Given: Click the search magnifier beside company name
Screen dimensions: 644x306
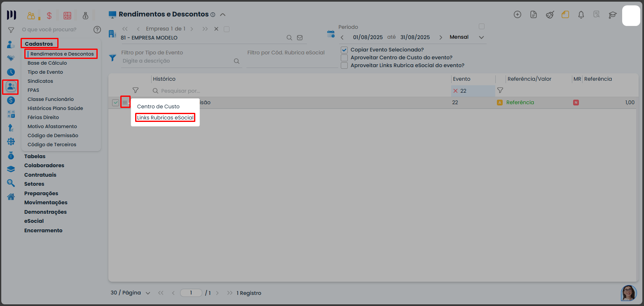Looking at the screenshot, I should [x=290, y=37].
